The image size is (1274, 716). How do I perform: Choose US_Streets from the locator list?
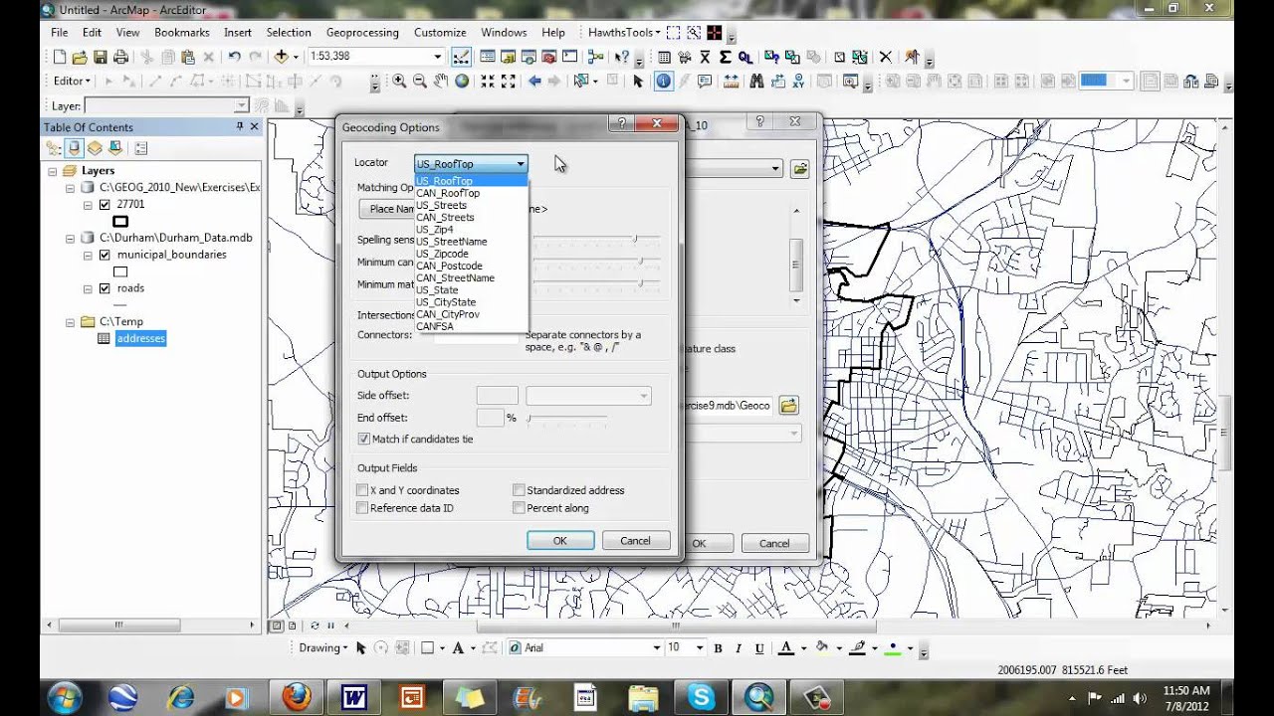tap(441, 205)
